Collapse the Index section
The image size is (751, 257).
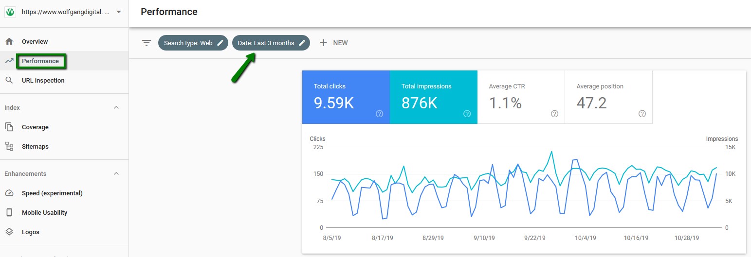[x=116, y=108]
